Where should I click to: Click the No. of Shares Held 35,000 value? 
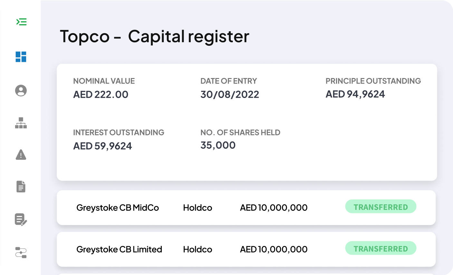(218, 145)
